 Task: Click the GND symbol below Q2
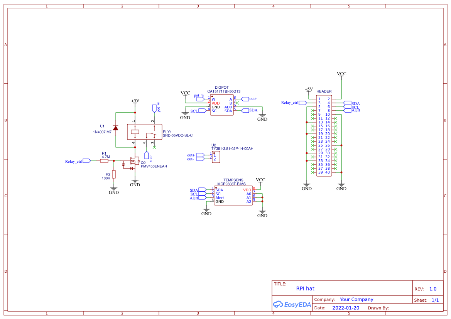tap(135, 181)
